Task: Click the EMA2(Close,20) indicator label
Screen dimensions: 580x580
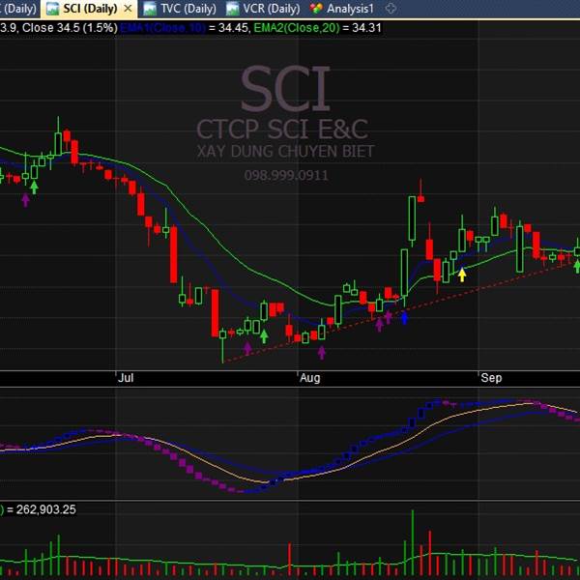Action: point(297,28)
